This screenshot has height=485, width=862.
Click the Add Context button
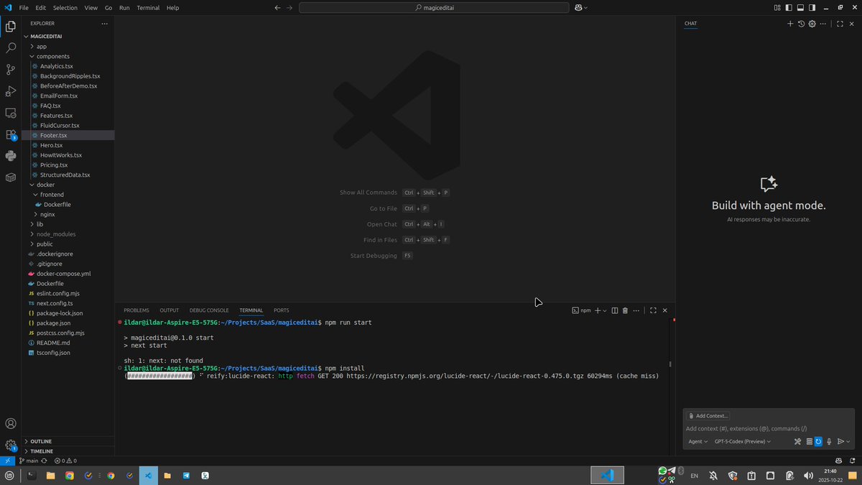(x=708, y=416)
